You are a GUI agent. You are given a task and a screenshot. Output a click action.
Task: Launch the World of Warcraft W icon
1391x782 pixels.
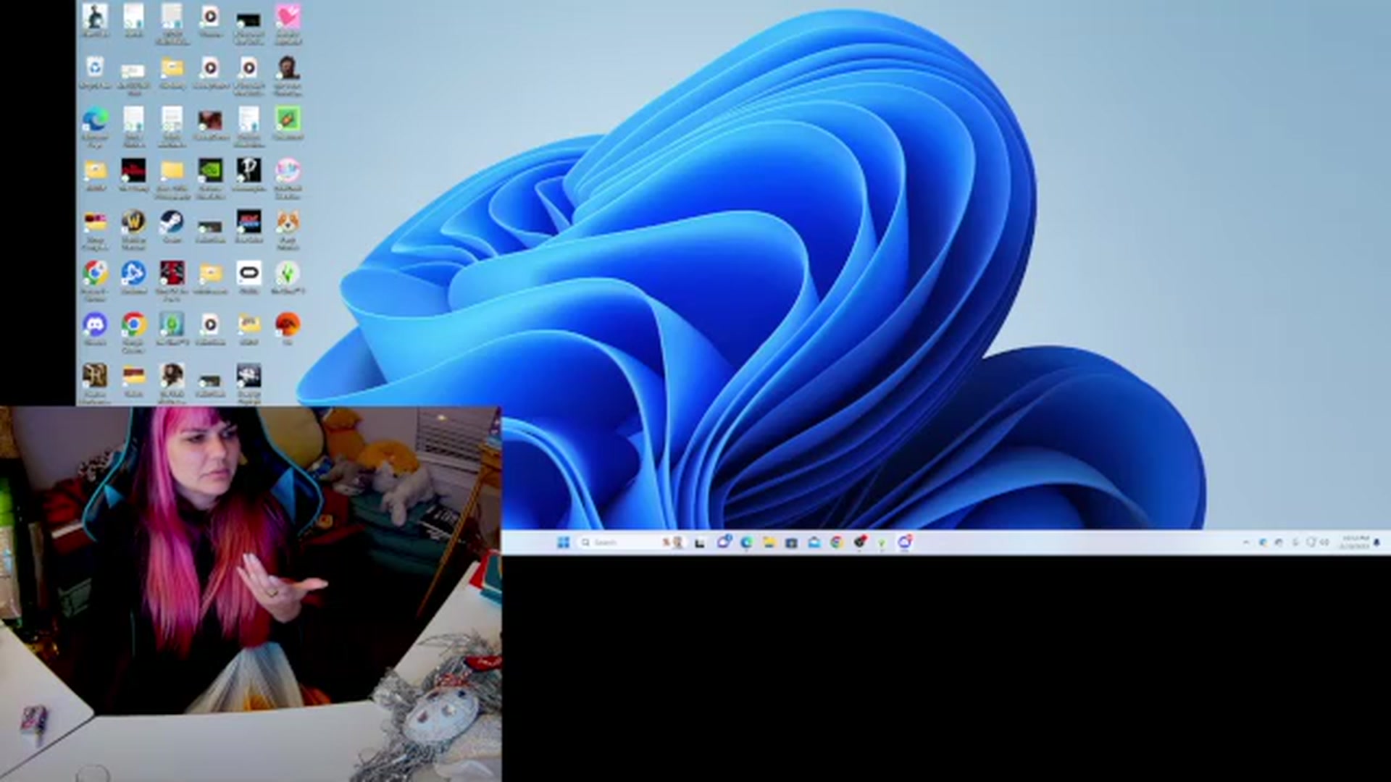pos(133,222)
